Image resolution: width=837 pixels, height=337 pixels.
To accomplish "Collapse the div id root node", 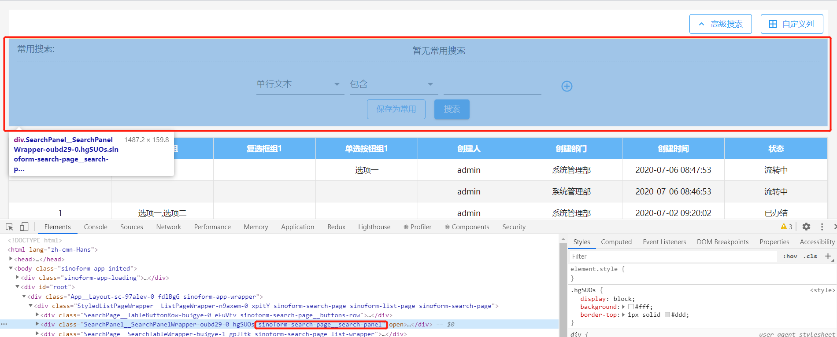I will coord(17,286).
